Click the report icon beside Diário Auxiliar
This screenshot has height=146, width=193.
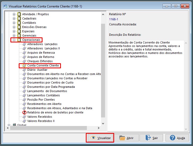[25, 70]
